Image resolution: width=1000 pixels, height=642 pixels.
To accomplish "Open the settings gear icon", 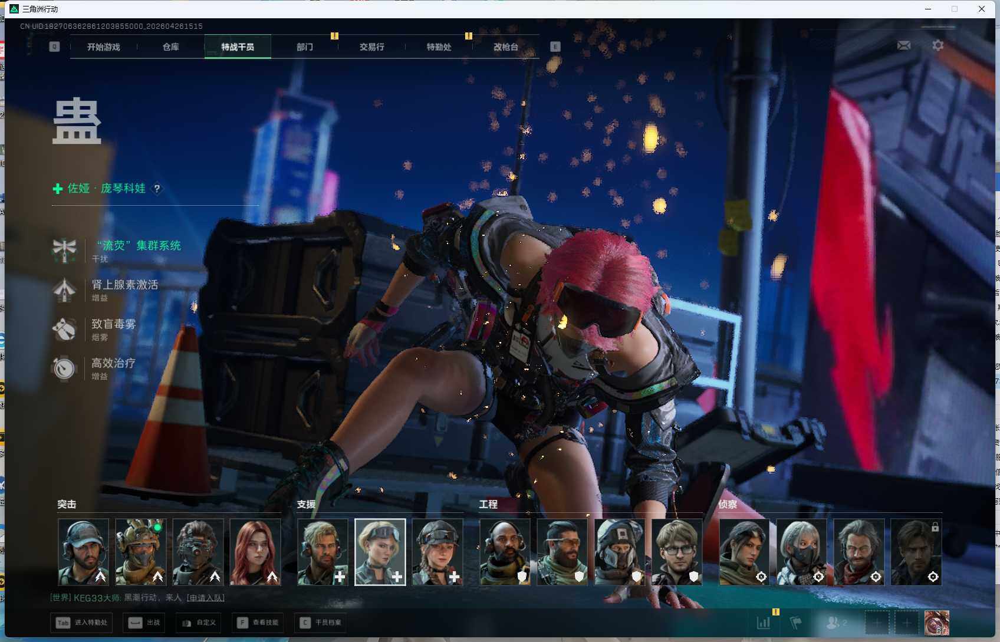I will [938, 45].
